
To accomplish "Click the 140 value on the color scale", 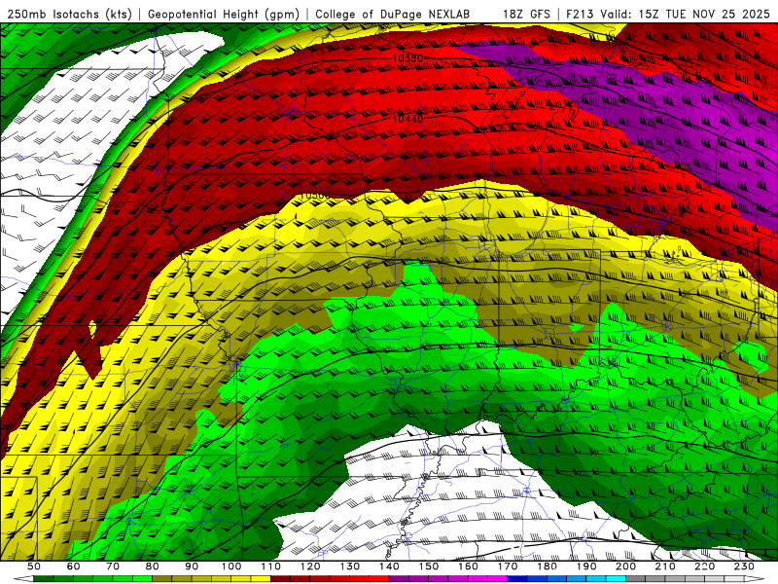I will 389,566.
